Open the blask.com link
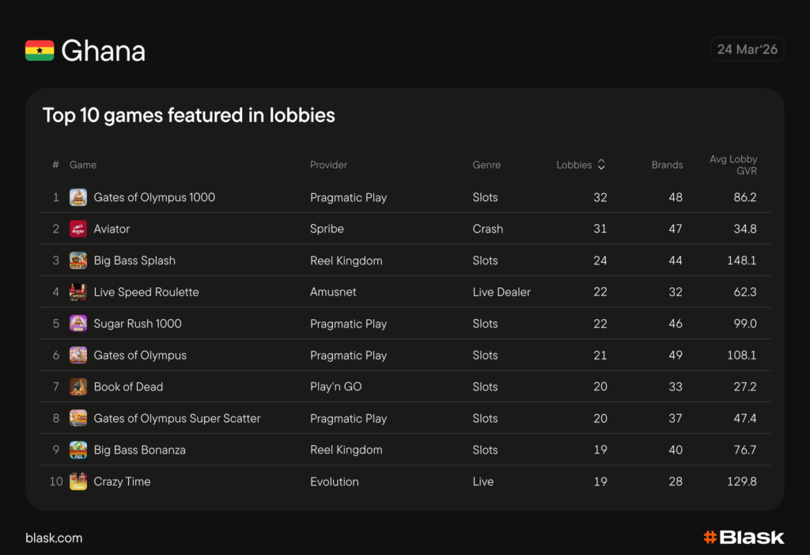 (x=54, y=538)
